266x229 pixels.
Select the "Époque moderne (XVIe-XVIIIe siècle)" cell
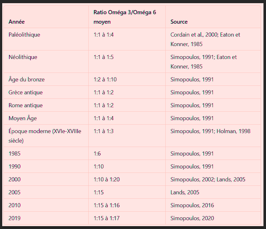coord(45,136)
